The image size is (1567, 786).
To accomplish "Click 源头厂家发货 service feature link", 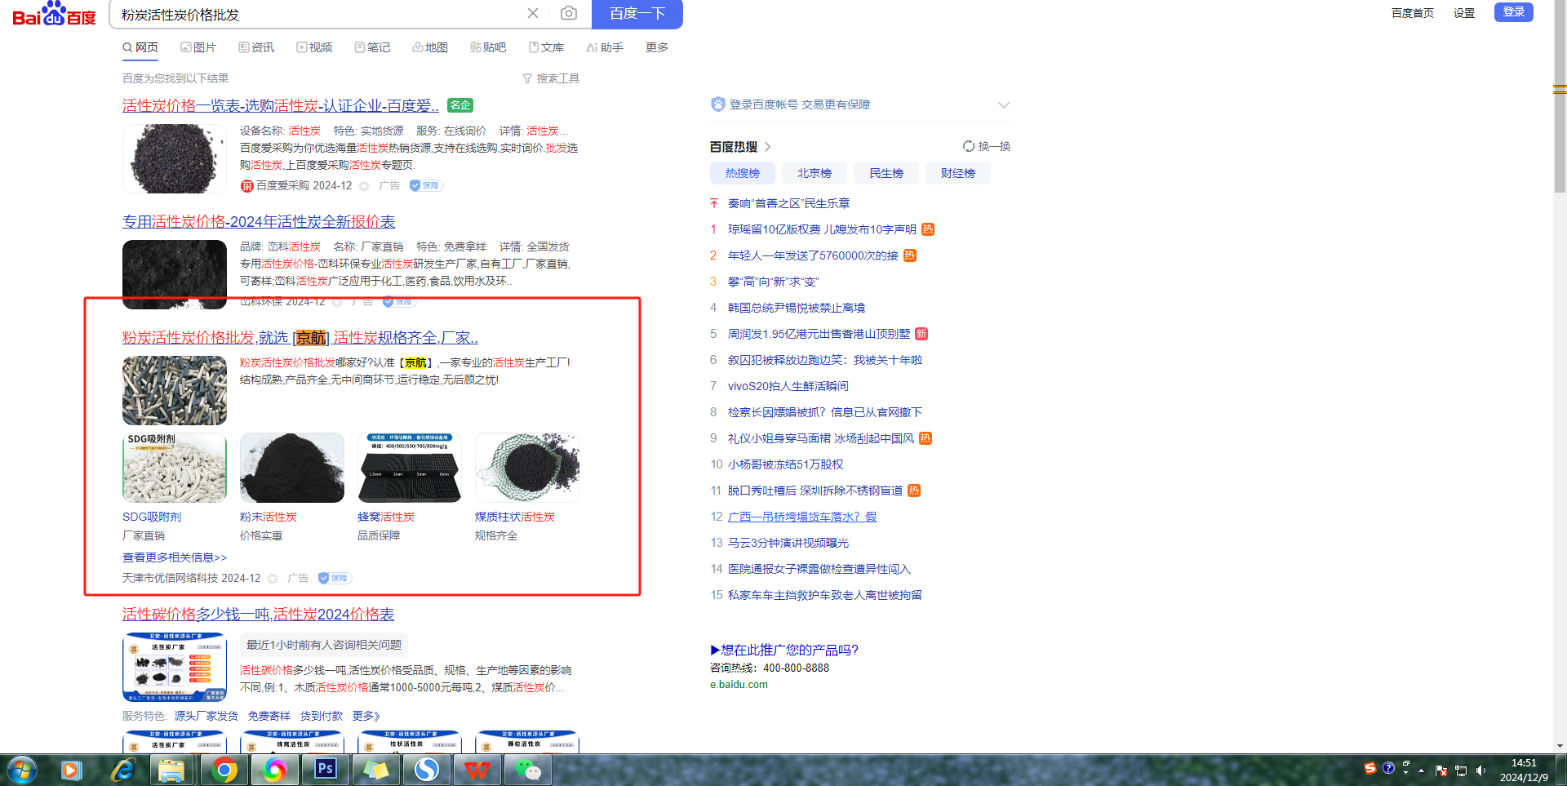I will pyautogui.click(x=206, y=716).
